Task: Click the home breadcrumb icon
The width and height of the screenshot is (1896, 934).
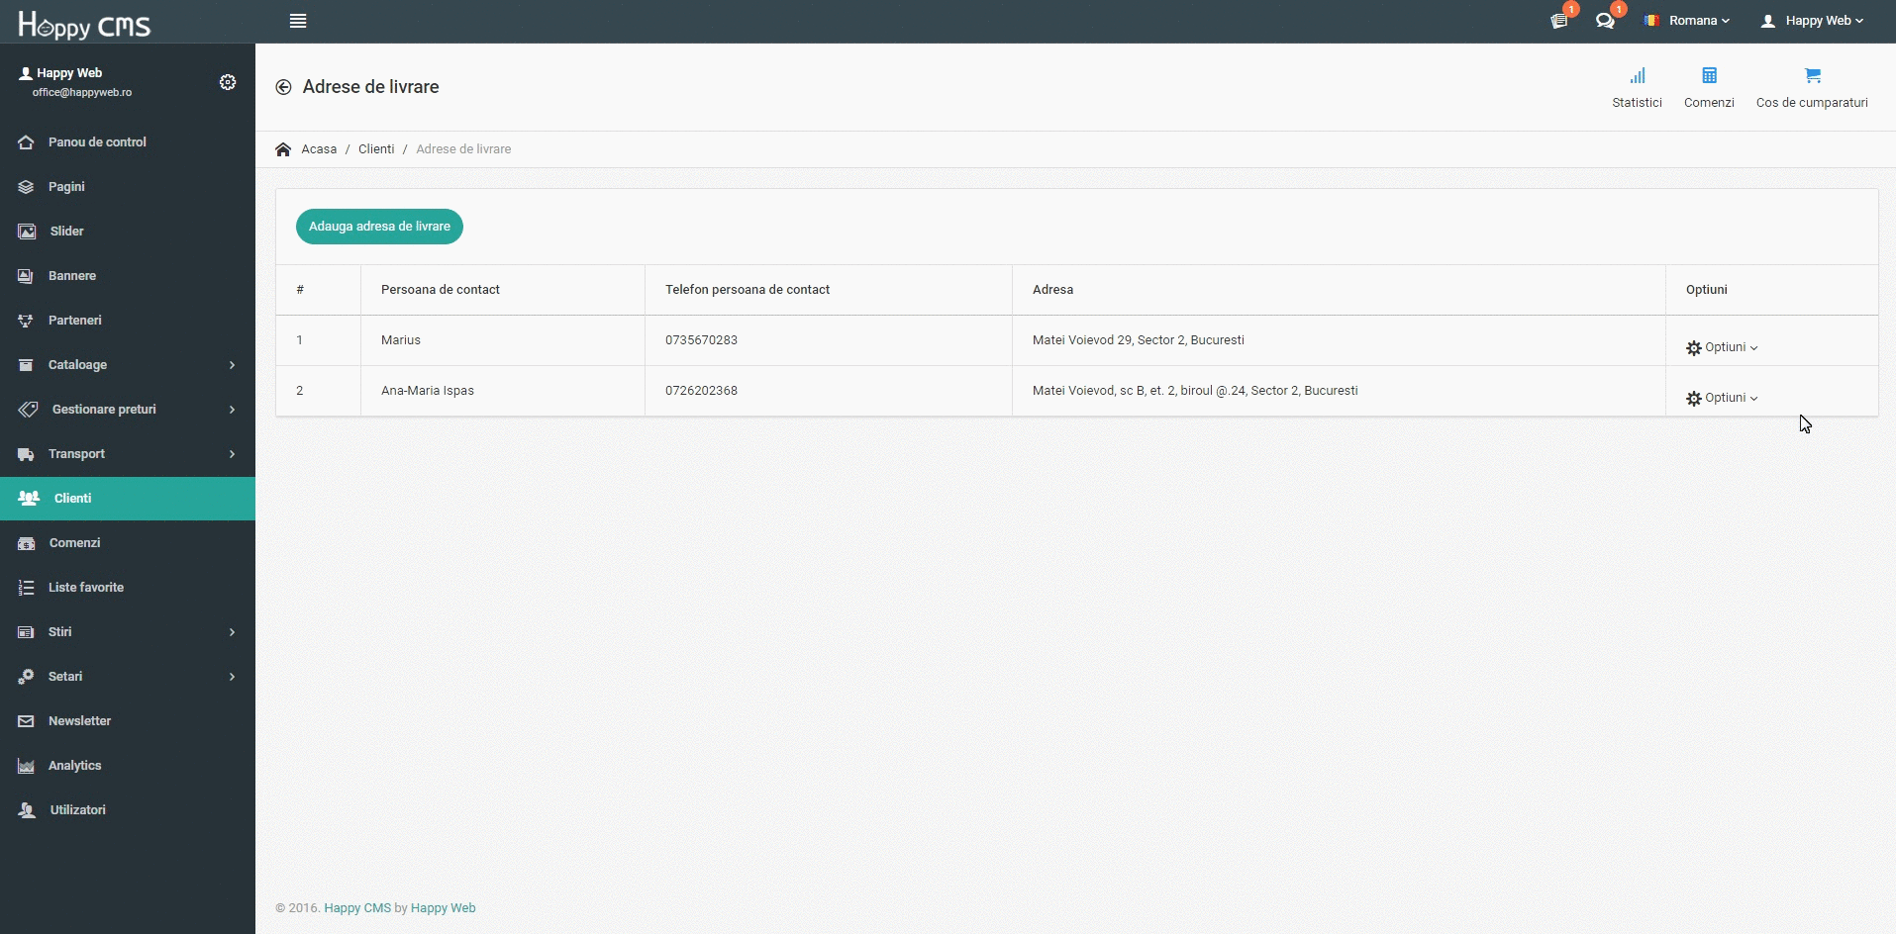Action: coord(283,149)
